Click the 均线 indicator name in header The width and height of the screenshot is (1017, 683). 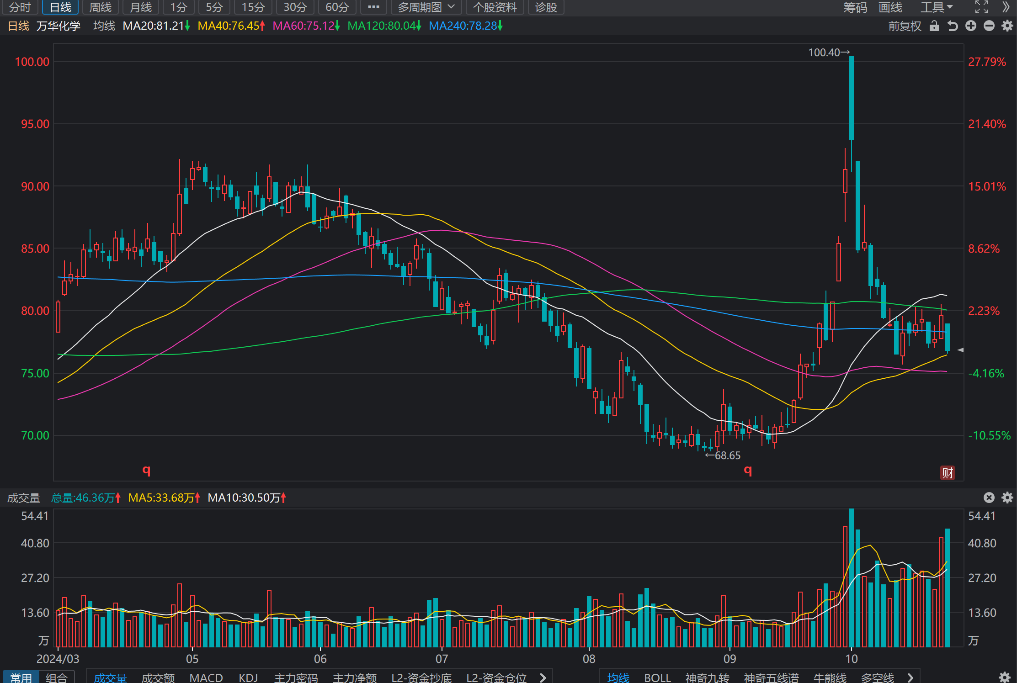104,26
